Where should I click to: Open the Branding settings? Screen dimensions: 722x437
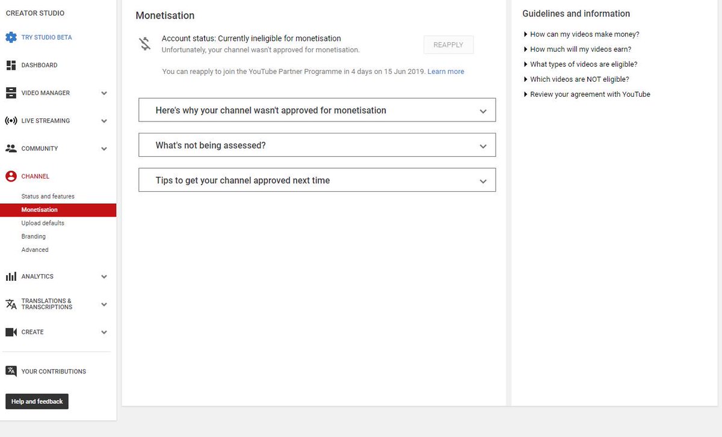(x=33, y=236)
